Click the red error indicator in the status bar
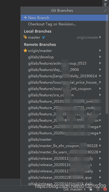Screen dimensions: 109x192 click(x=105, y=189)
